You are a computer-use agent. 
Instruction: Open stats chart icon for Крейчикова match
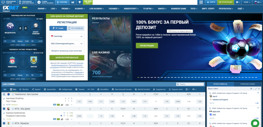[62, 119]
